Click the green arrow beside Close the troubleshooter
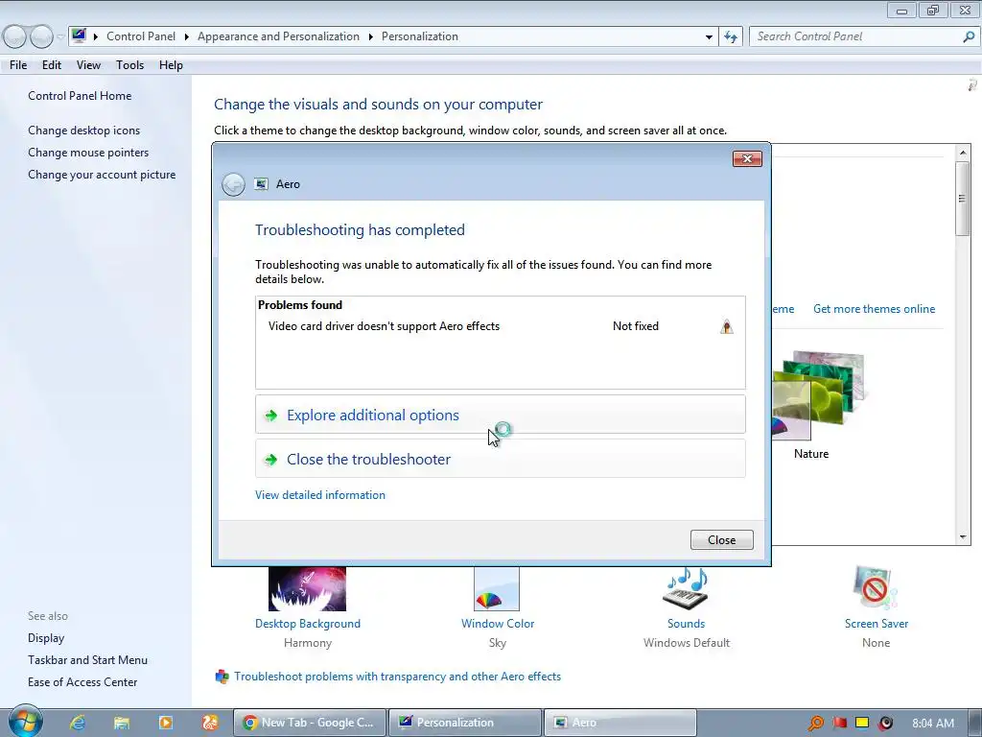 click(x=271, y=460)
